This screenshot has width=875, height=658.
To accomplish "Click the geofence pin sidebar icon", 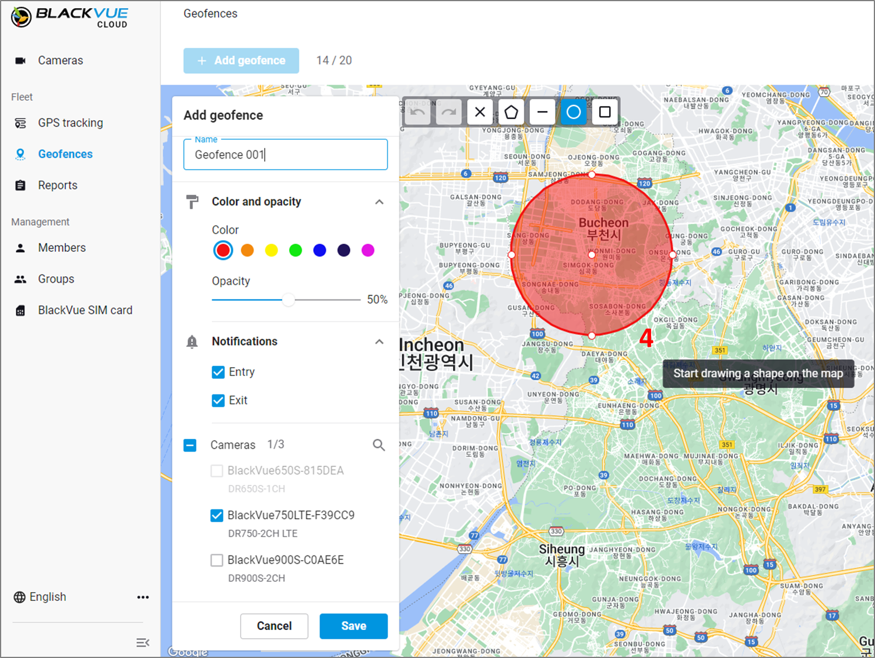I will click(x=20, y=154).
